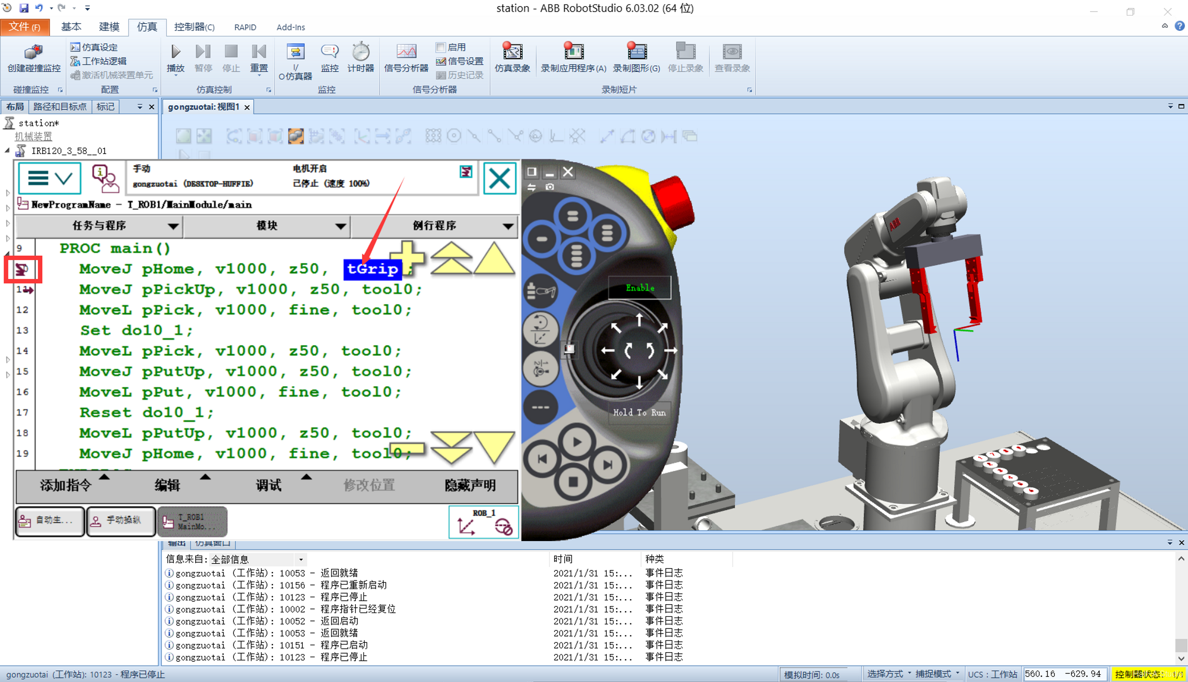Click the Play simulation icon
This screenshot has height=682, width=1188.
click(175, 52)
